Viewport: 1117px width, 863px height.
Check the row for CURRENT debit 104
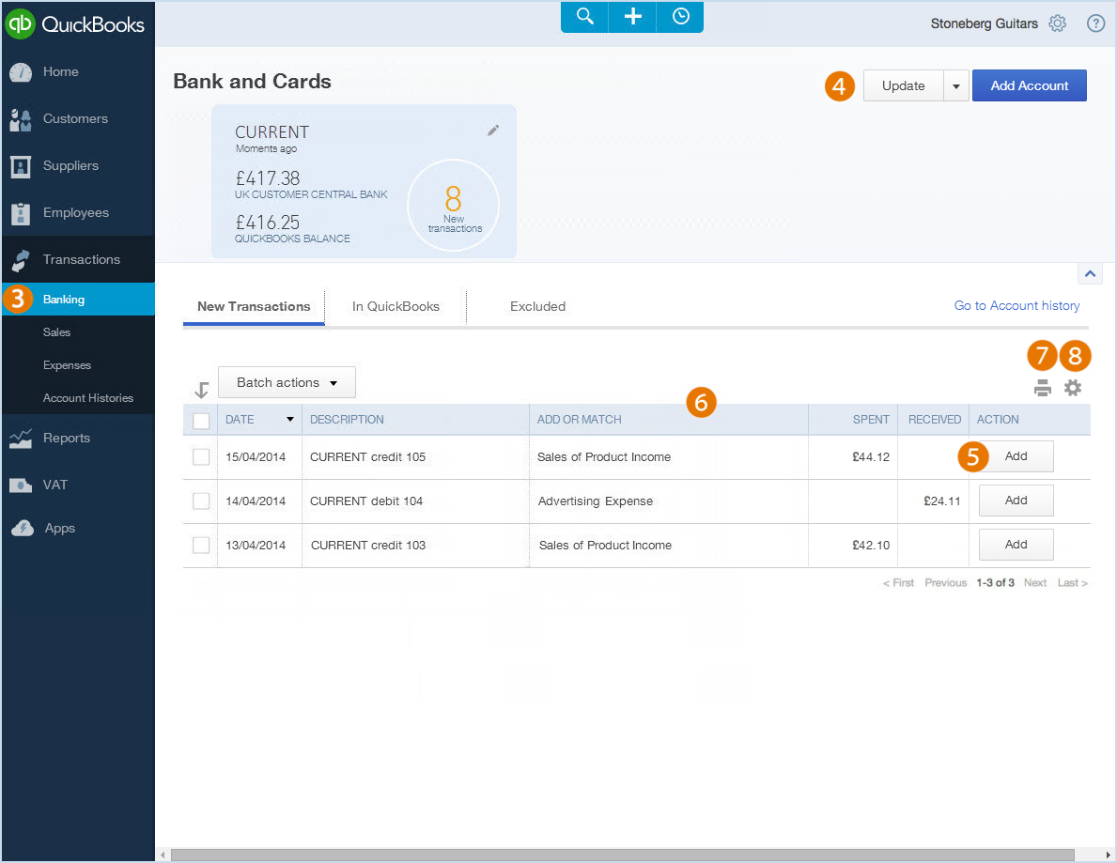[200, 501]
